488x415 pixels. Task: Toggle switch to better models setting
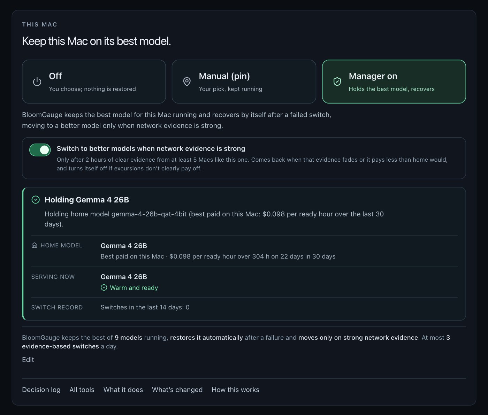(x=40, y=150)
